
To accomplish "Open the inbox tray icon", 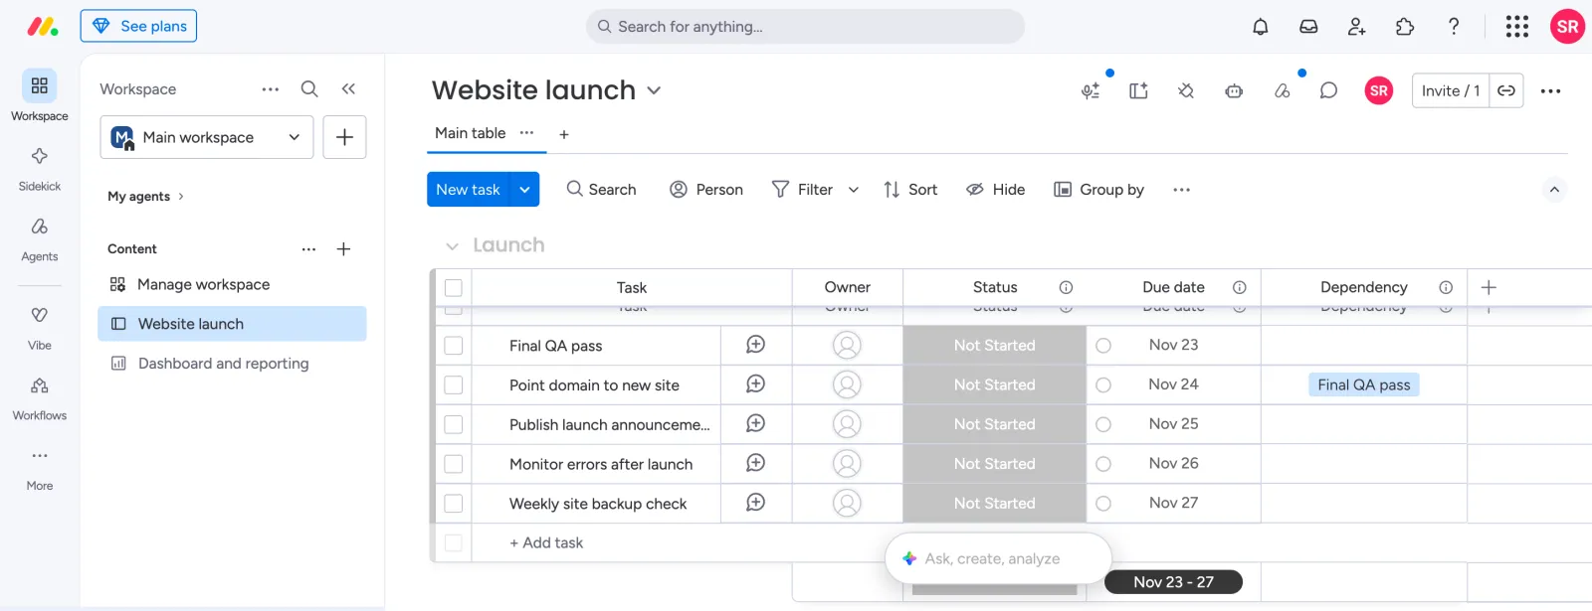I will tap(1308, 27).
